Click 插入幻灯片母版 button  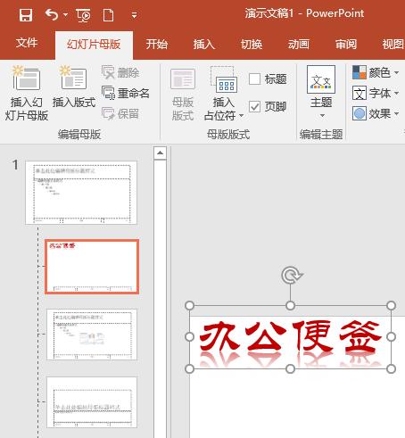point(27,93)
